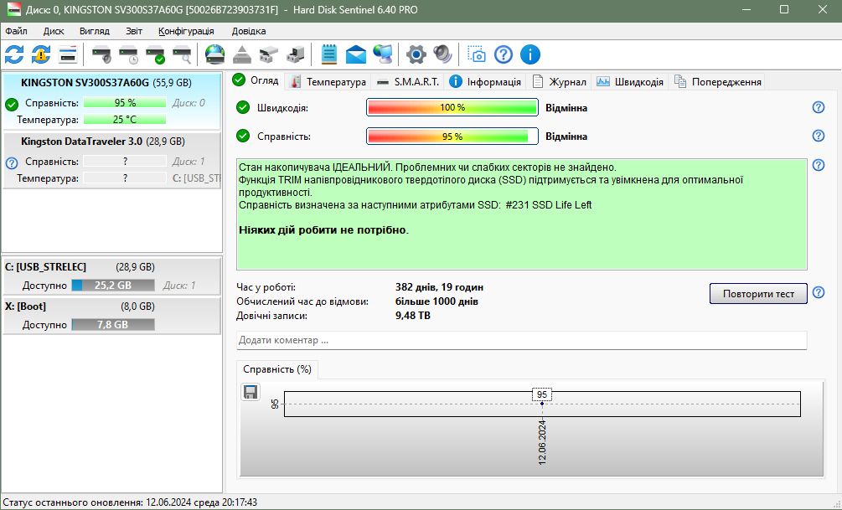Click the refresh with warning sign icon
Image resolution: width=842 pixels, height=510 pixels.
pos(41,54)
